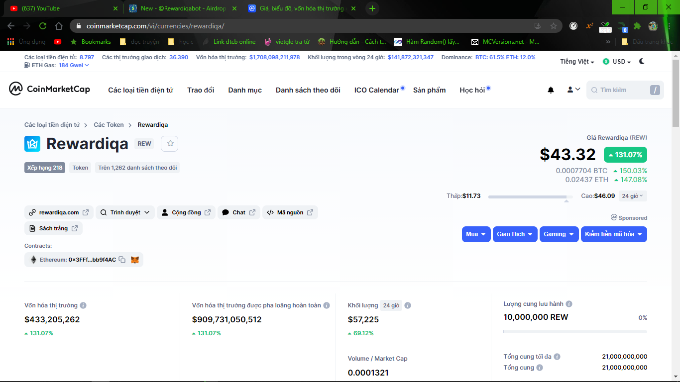Copy the Ethereum contract address
Image resolution: width=680 pixels, height=382 pixels.
[x=122, y=260]
